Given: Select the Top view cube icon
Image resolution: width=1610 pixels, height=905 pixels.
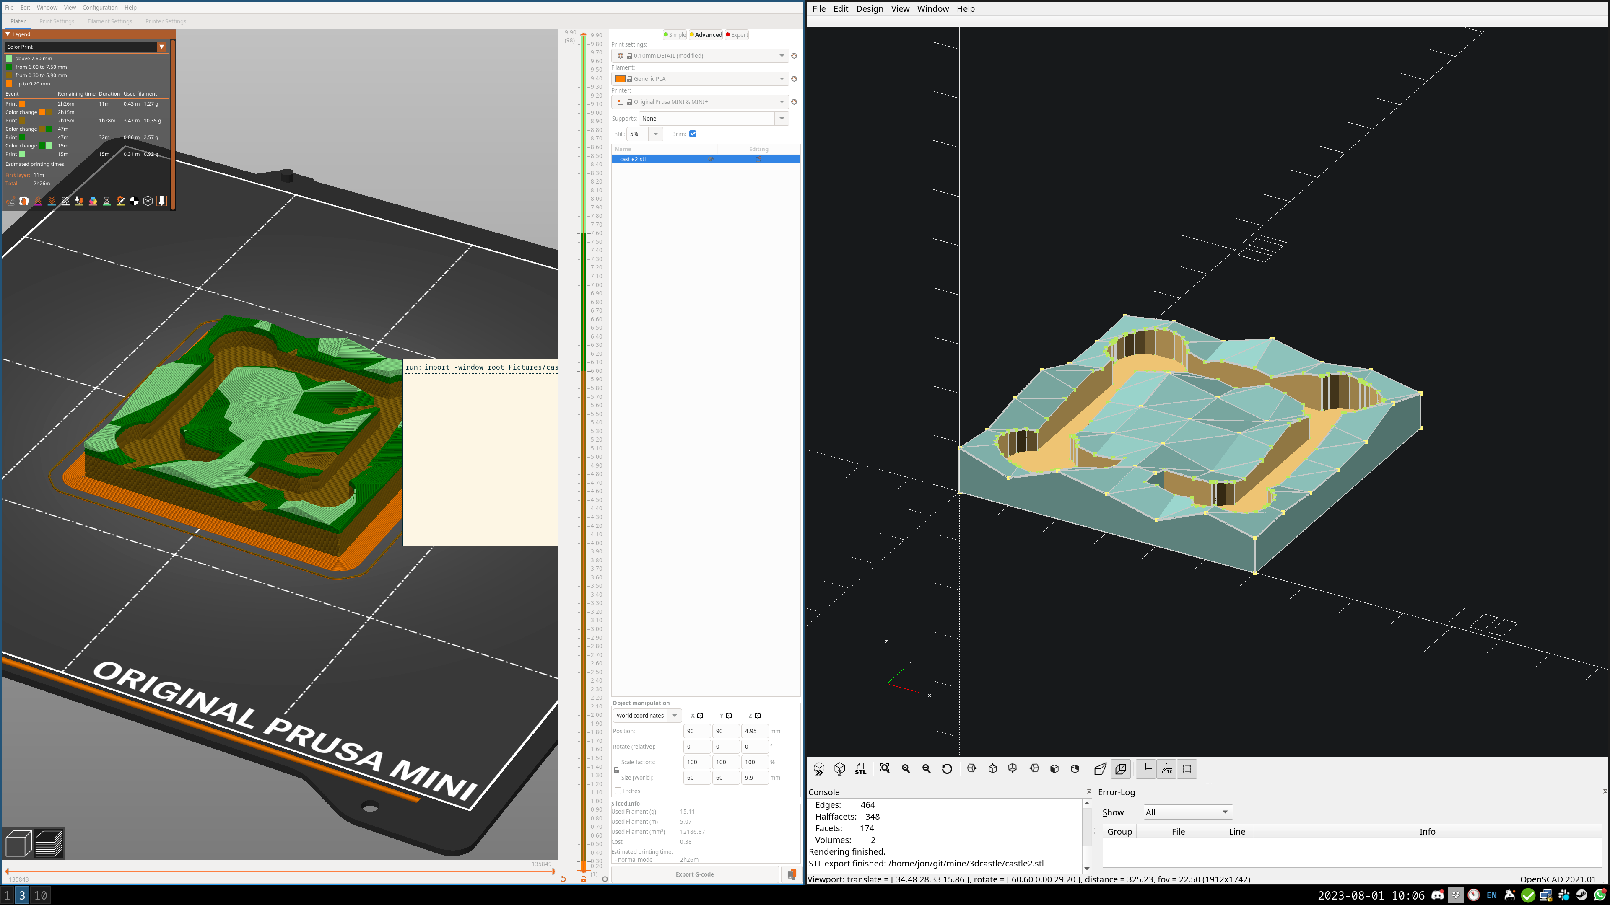Looking at the screenshot, I should 992,769.
